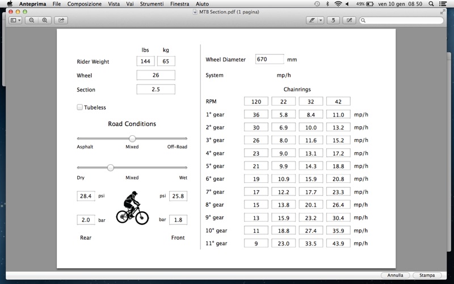The width and height of the screenshot is (454, 284).
Task: Click the 5° gear cog field 21
Action: (x=256, y=166)
